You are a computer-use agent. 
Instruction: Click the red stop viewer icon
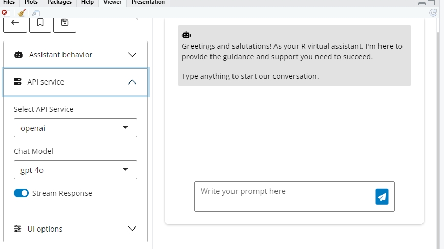4,13
